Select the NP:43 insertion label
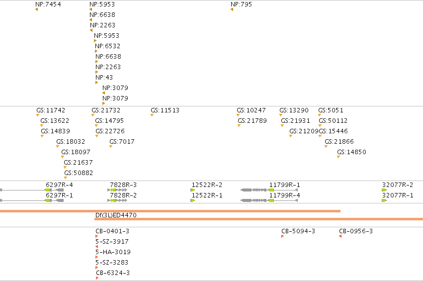423x281 pixels. point(104,78)
